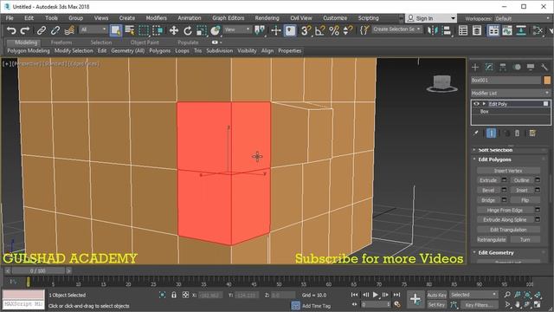Image resolution: width=554 pixels, height=312 pixels.
Task: Switch to the Freeform ribbon tab
Action: 61,42
